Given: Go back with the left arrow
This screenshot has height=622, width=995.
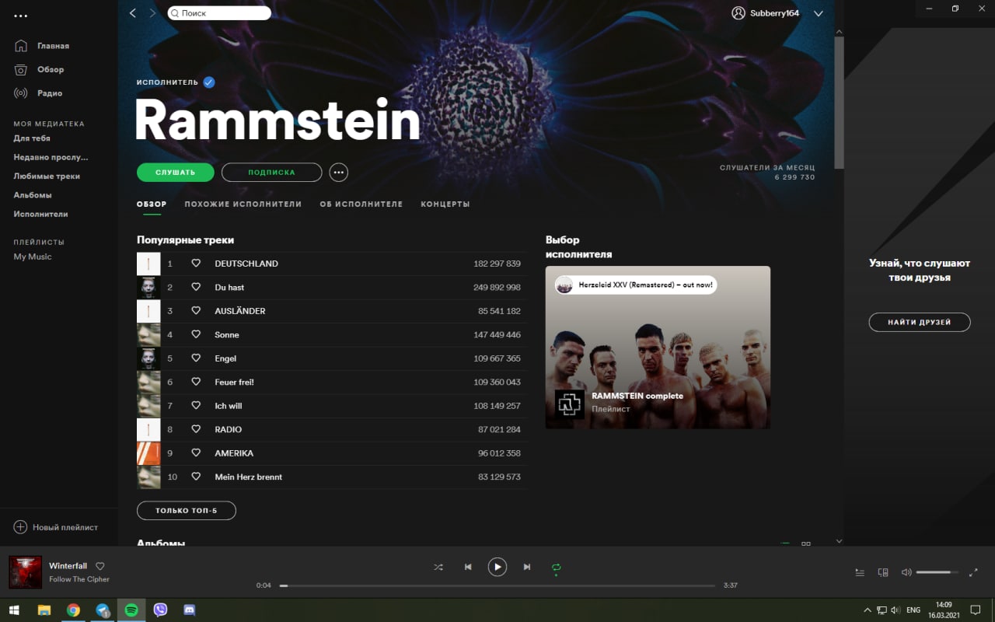Looking at the screenshot, I should click(133, 13).
